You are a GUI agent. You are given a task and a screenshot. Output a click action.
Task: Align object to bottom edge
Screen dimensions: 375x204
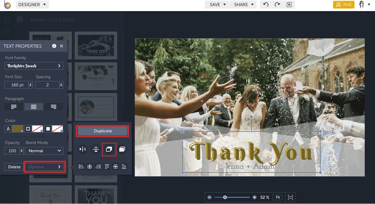(x=124, y=167)
